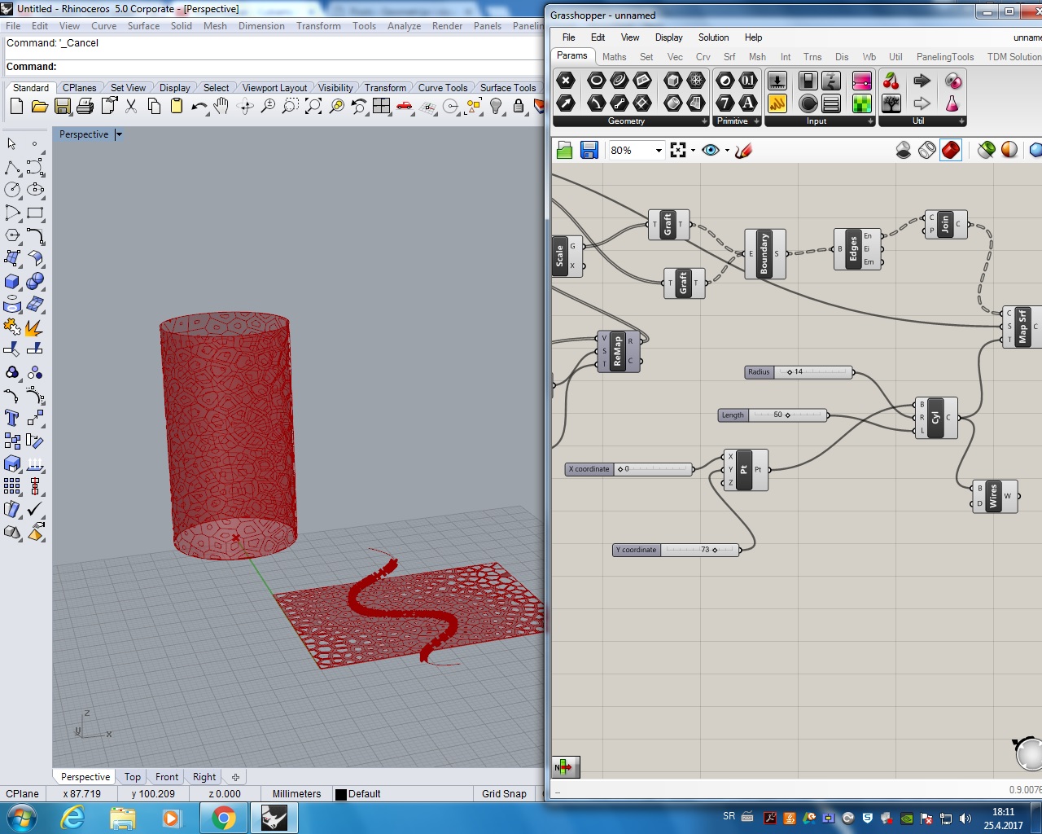
Task: Click the red car icon in Rhino toolbar
Action: 405,106
